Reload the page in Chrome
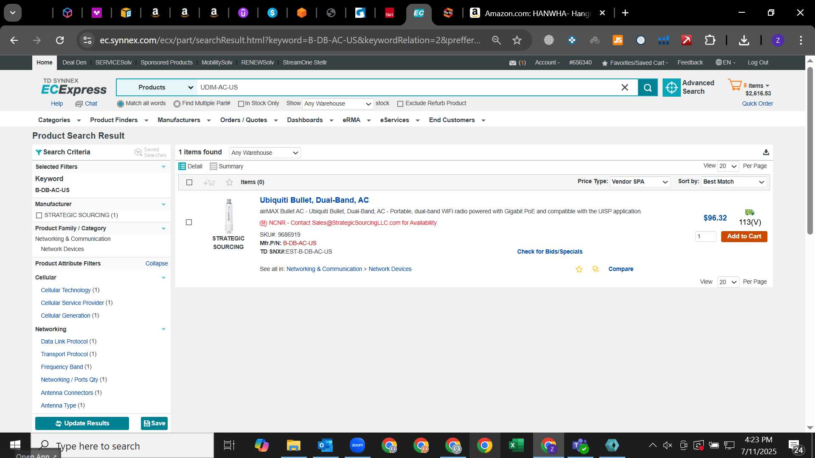The image size is (815, 458). click(60, 40)
